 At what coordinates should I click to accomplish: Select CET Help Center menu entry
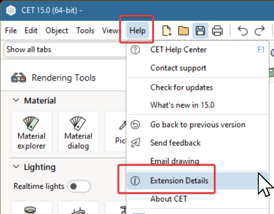(x=198, y=50)
